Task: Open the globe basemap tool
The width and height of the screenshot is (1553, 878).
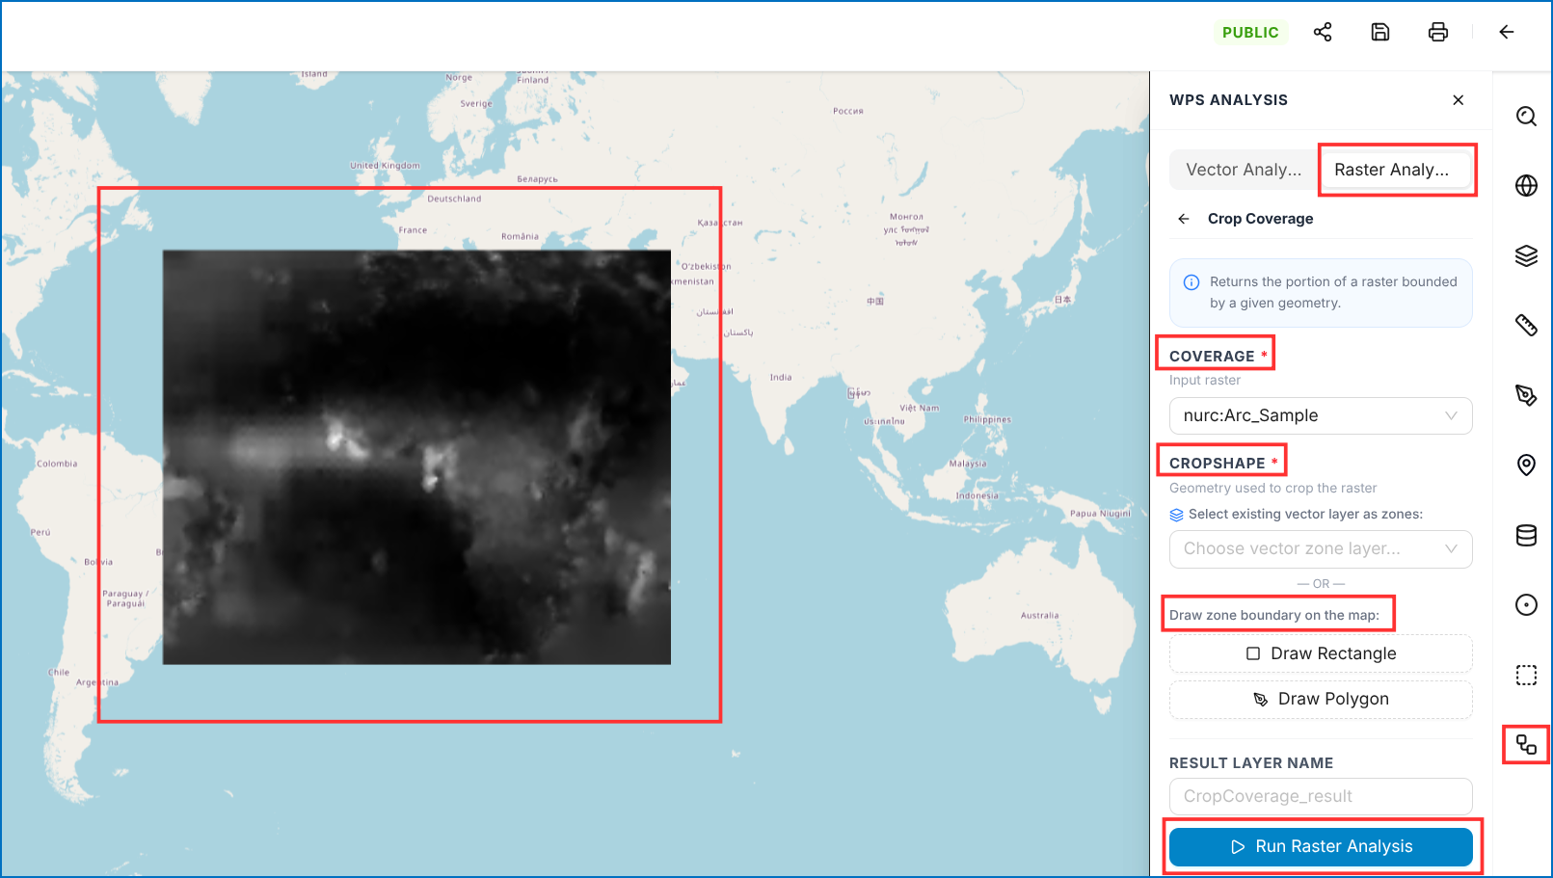Action: tap(1526, 185)
